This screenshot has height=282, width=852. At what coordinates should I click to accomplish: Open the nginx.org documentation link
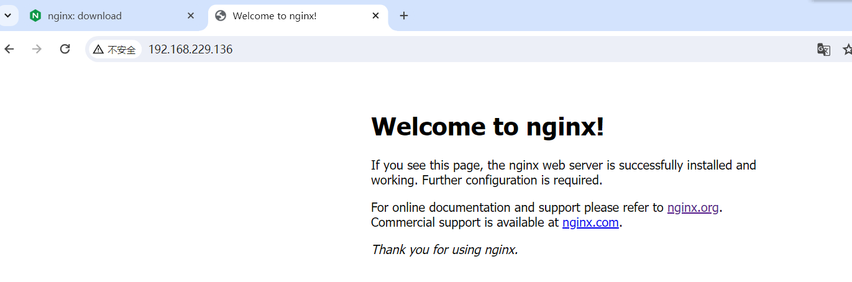(693, 207)
